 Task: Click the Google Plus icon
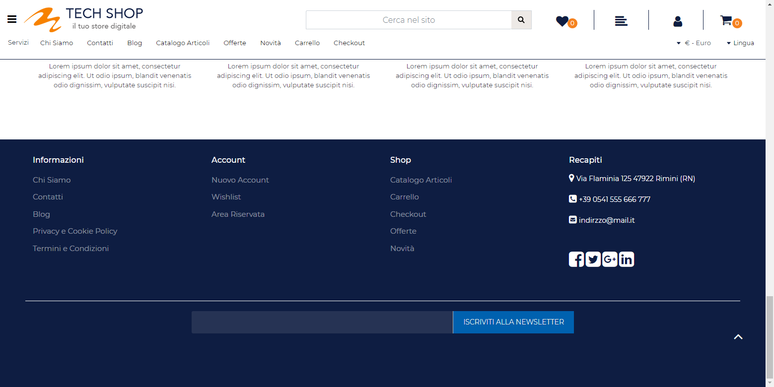pos(610,259)
